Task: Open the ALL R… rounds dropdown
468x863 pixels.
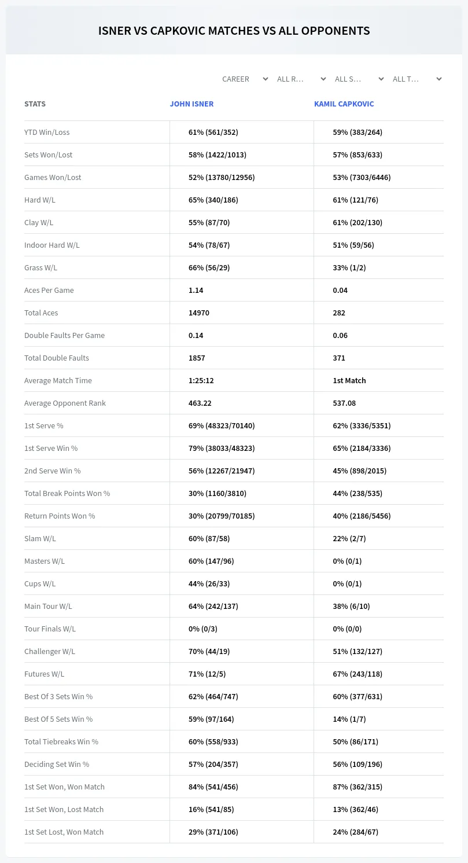Action: click(301, 79)
